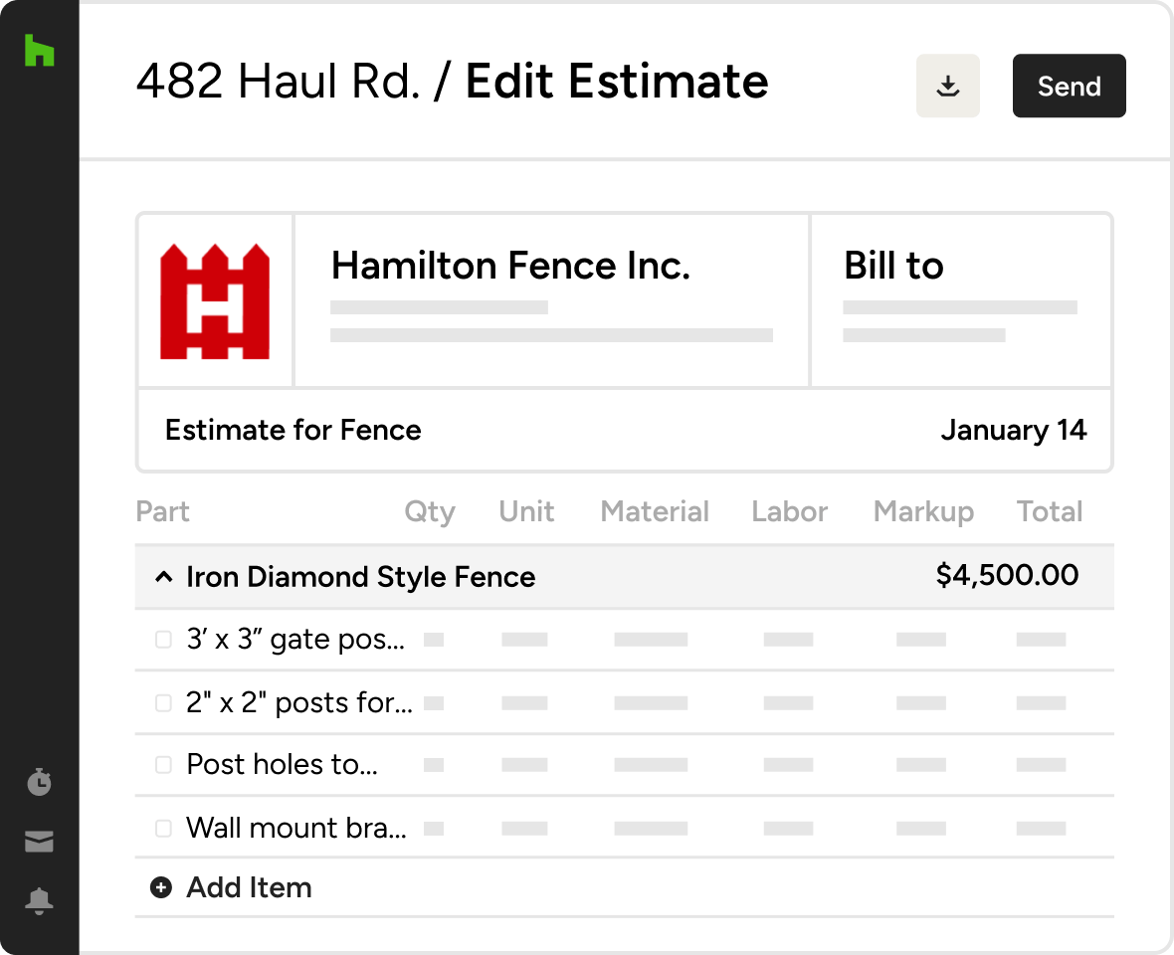Open the messages envelope icon

(x=39, y=843)
